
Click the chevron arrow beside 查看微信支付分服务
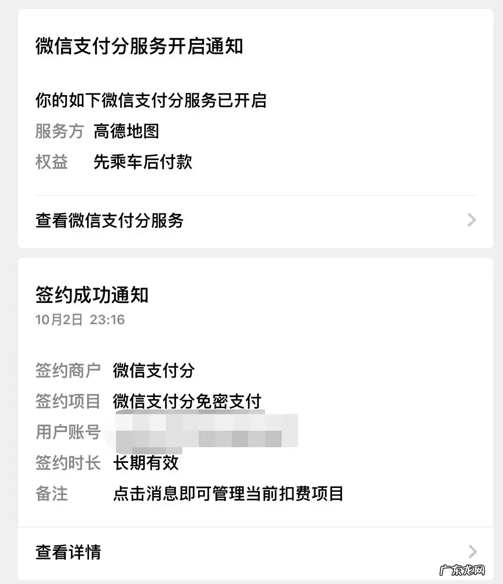tap(471, 220)
